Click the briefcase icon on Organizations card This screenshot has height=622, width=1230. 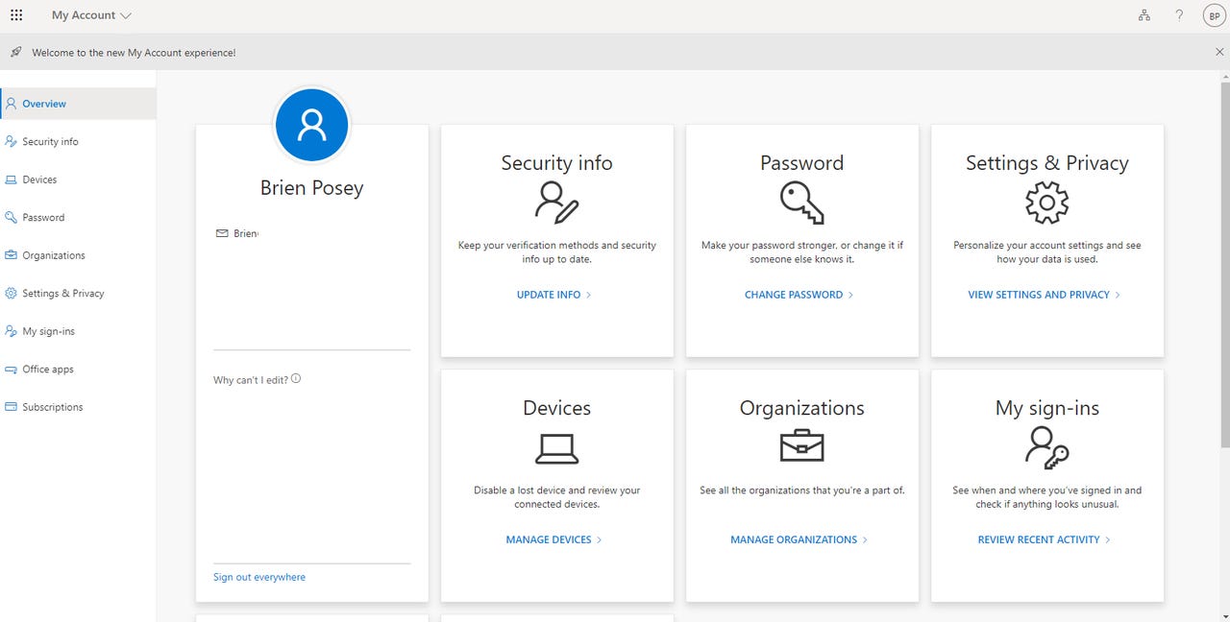[801, 445]
